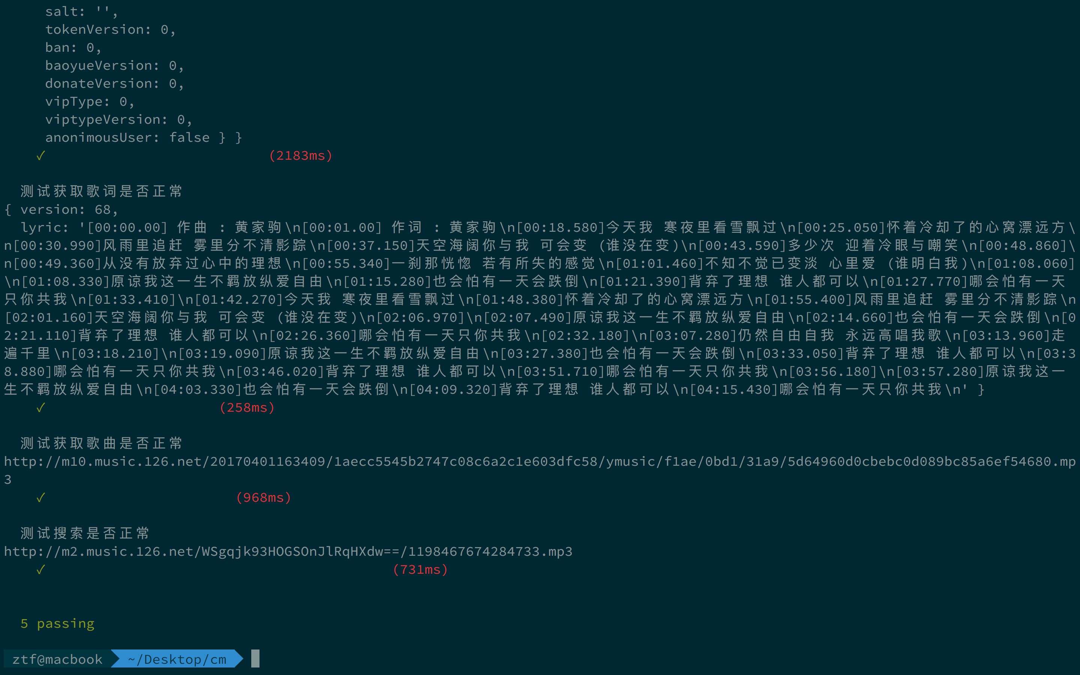
Task: Click the '5 passing' summary text
Action: pyautogui.click(x=58, y=623)
